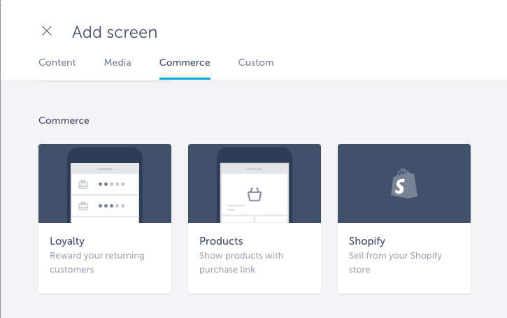507x318 pixels.
Task: Click the Commerce section heading
Action: tap(64, 120)
